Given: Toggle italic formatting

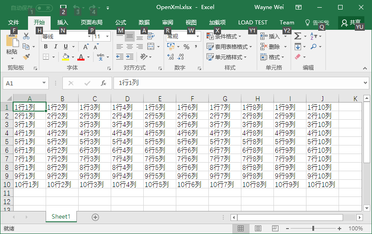Looking at the screenshot, I should coord(56,47).
